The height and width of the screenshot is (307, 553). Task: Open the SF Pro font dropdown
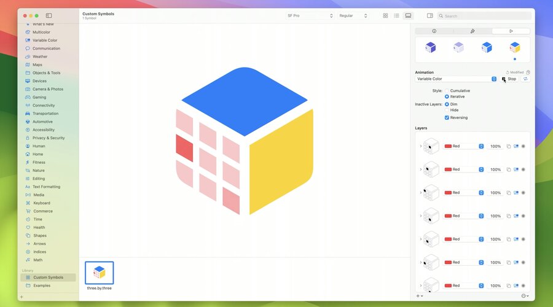[310, 15]
